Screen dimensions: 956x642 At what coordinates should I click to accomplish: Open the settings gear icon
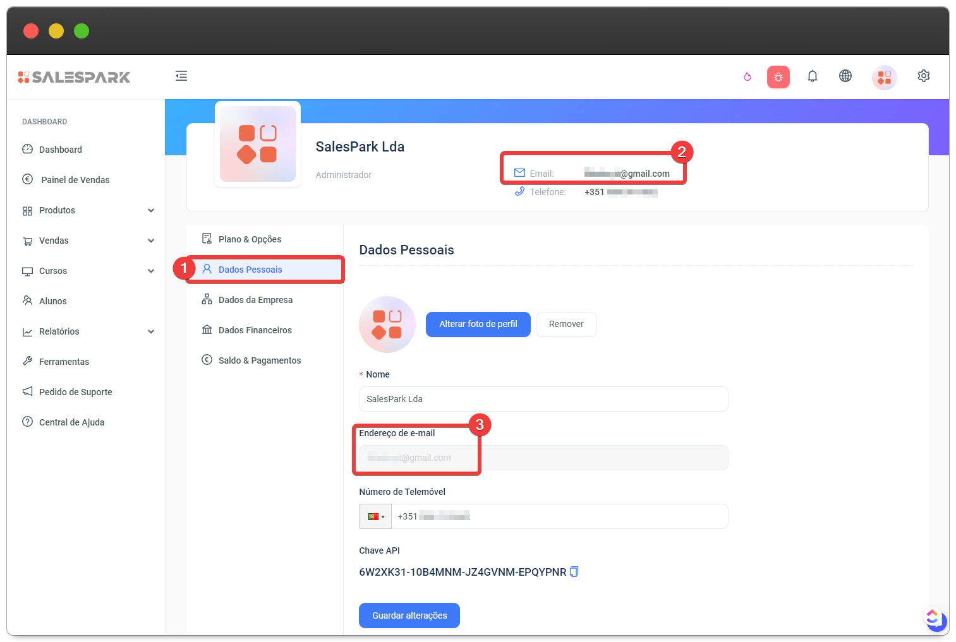tap(923, 76)
